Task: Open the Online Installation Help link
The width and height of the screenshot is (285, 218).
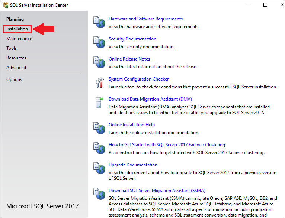Action: tap(132, 125)
